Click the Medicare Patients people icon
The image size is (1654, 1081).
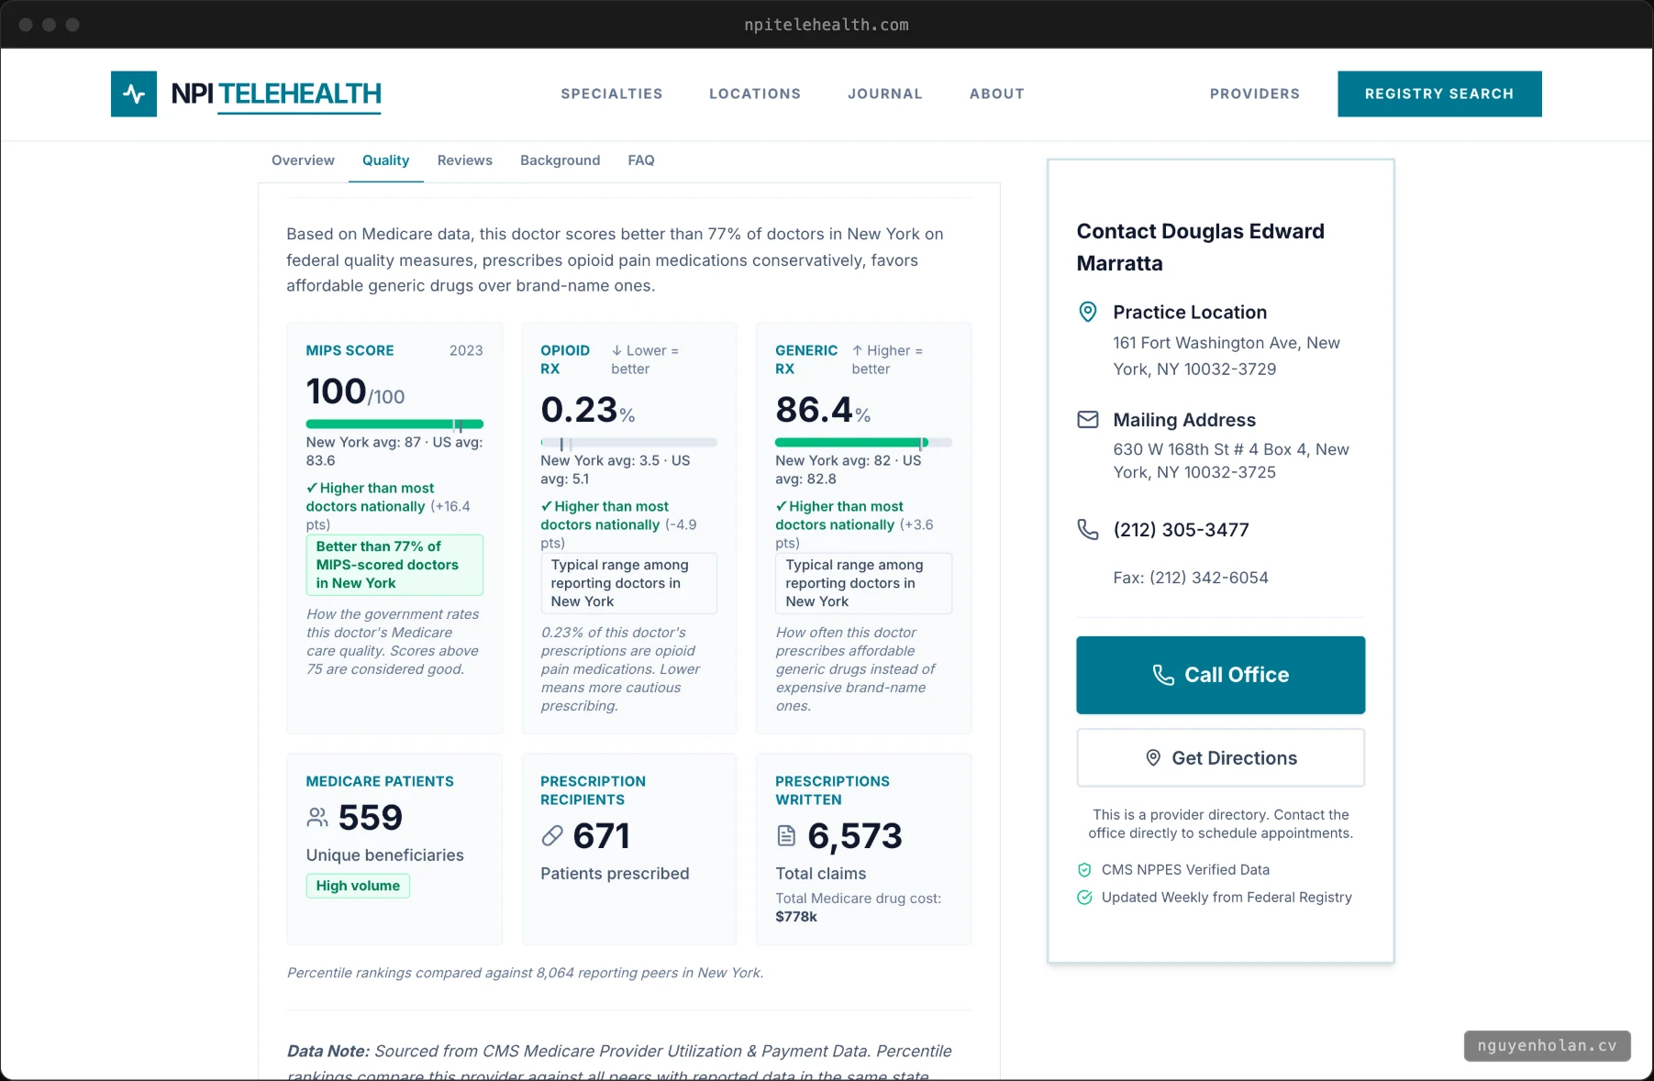[x=317, y=817]
